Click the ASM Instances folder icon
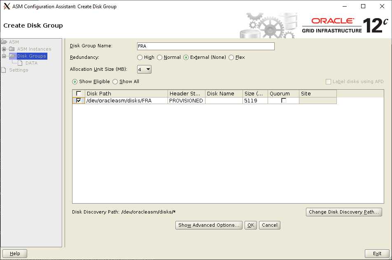Screen dimensions: 392x260 (12, 49)
